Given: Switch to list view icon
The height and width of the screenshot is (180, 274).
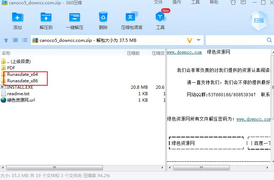Looking at the screenshot, I should point(25,40).
